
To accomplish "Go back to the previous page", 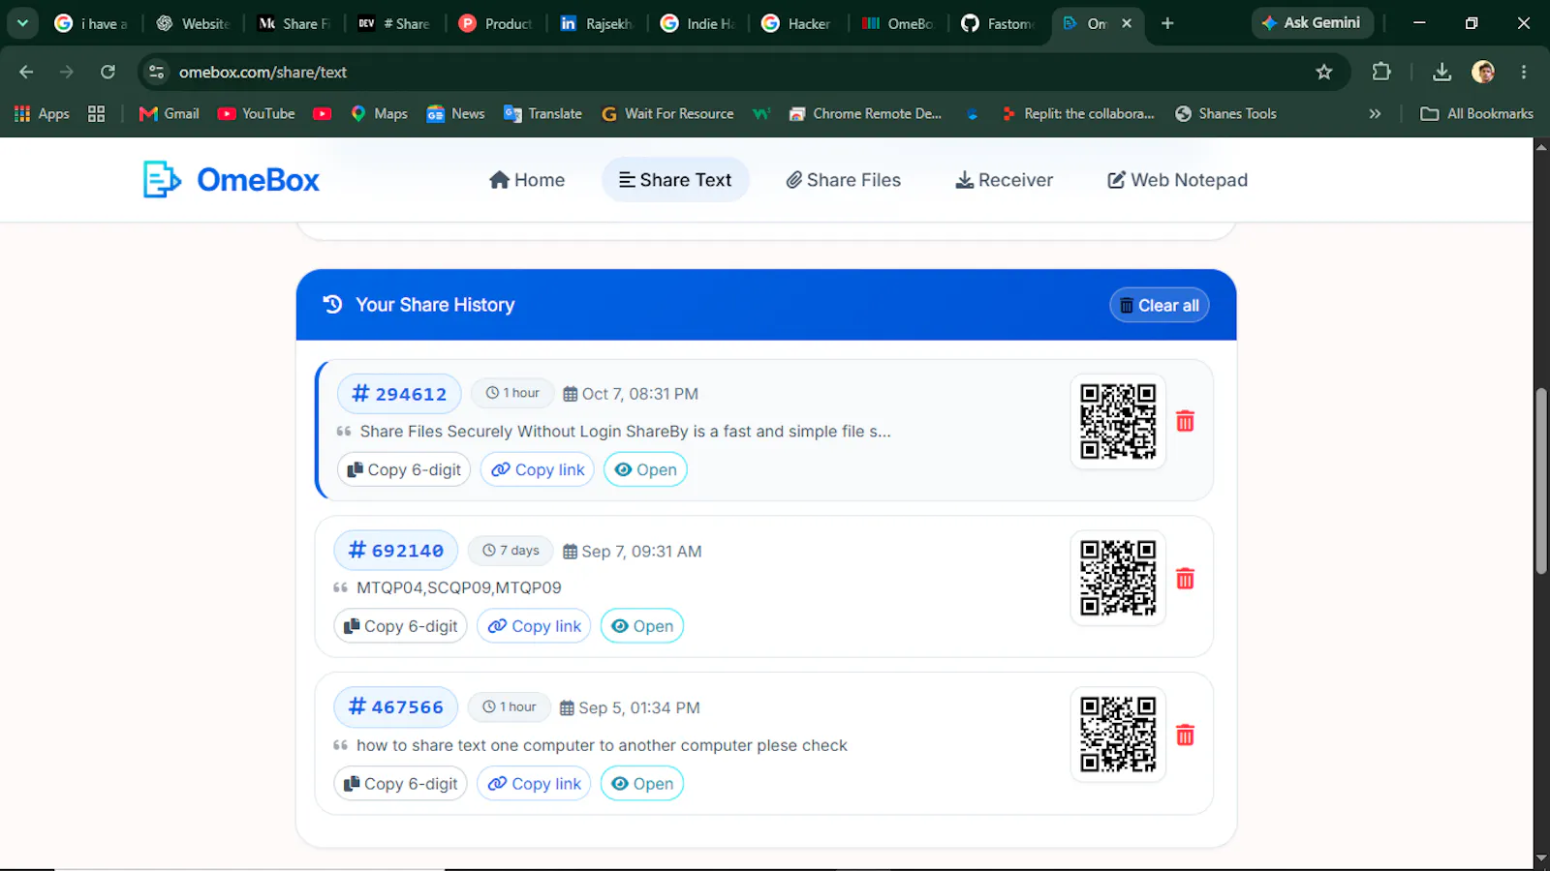I will pyautogui.click(x=26, y=72).
